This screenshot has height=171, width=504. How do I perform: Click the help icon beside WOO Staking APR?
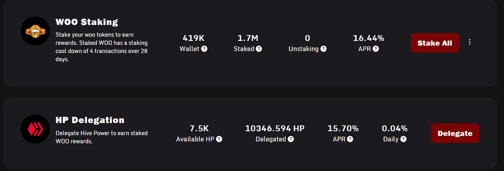(x=376, y=49)
